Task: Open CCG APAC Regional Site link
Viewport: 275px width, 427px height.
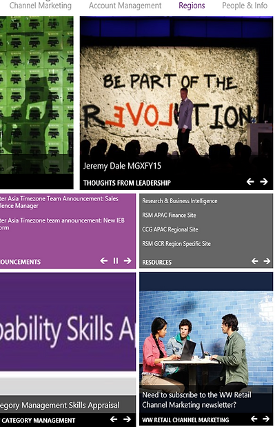Action: point(170,229)
